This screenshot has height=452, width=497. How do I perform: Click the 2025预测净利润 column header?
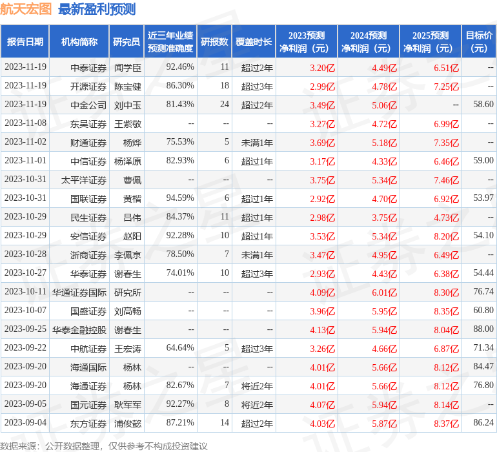click(x=431, y=41)
